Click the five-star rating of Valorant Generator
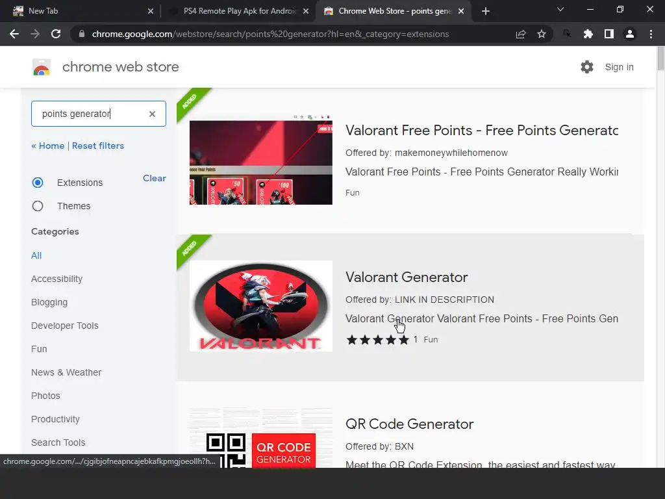The width and height of the screenshot is (665, 499). pyautogui.click(x=377, y=339)
